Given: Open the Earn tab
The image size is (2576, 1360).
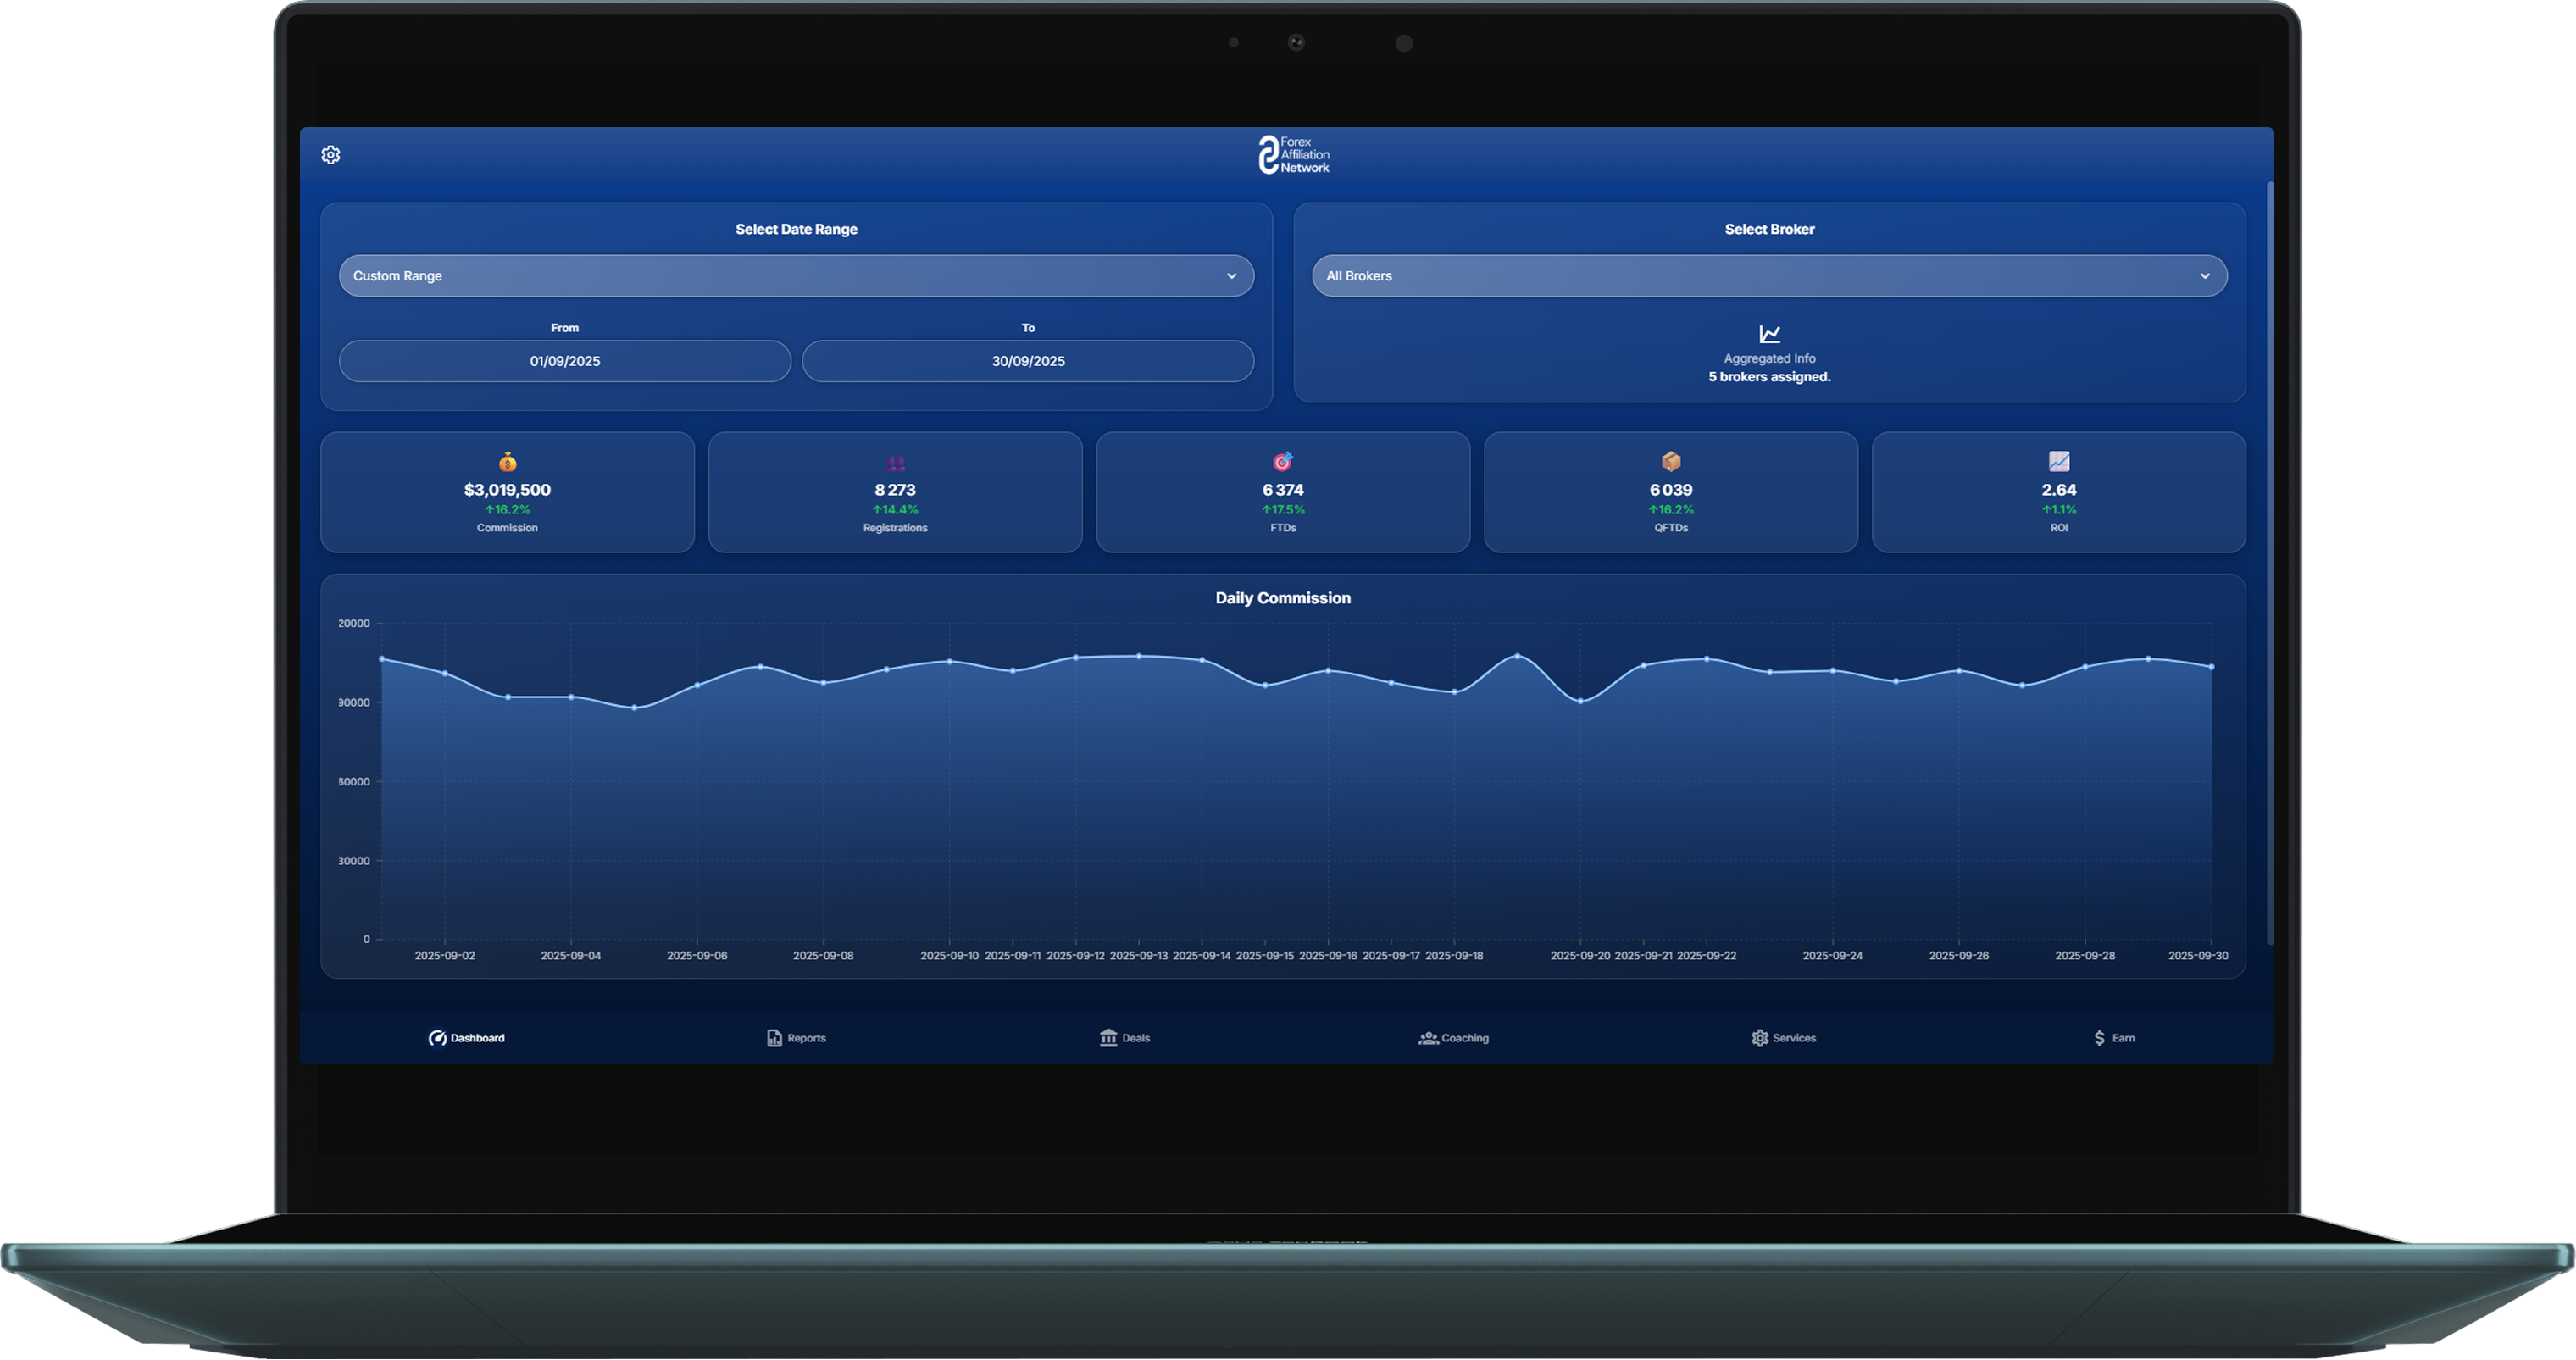Looking at the screenshot, I should click(x=2113, y=1038).
